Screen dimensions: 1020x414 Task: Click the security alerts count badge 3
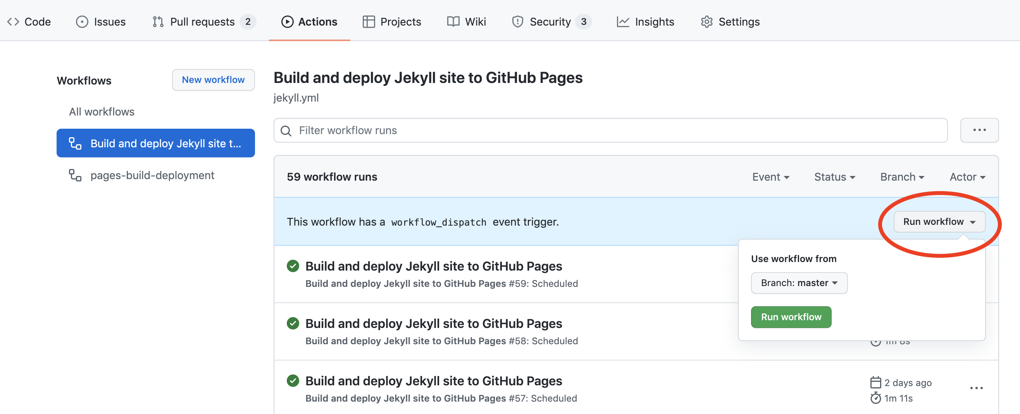coord(583,22)
